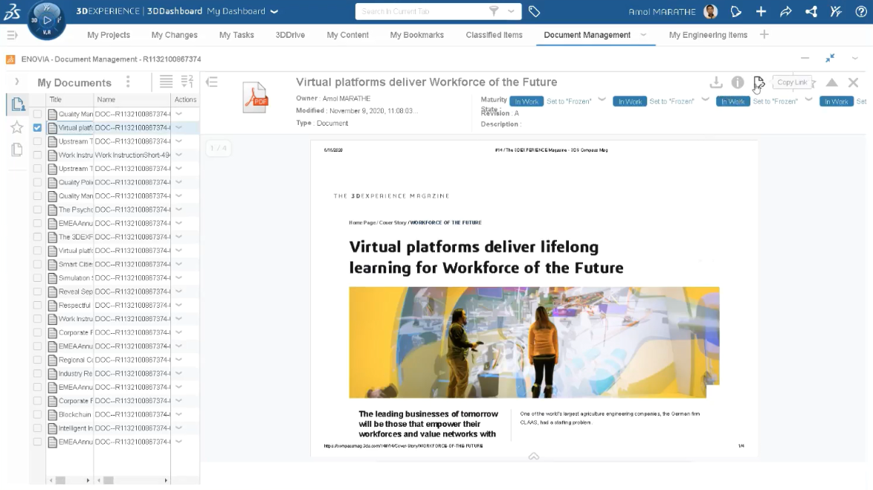Click the first In Work state button

point(526,101)
